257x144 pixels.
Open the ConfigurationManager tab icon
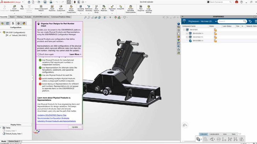[x=13, y=23]
